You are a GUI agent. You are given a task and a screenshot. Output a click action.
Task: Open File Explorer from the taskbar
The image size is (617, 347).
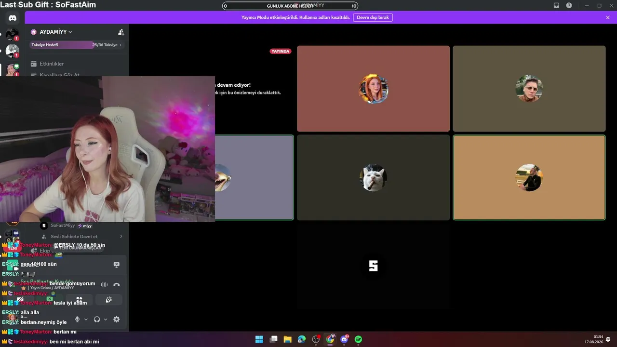click(287, 339)
